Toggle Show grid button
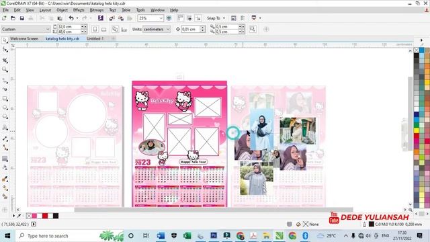Screen dimensions: 430x242 [x=189, y=18]
